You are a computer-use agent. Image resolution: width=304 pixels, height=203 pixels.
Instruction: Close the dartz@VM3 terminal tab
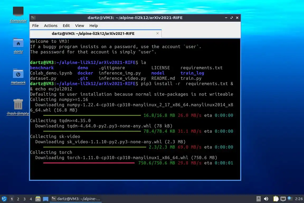pos(158,33)
